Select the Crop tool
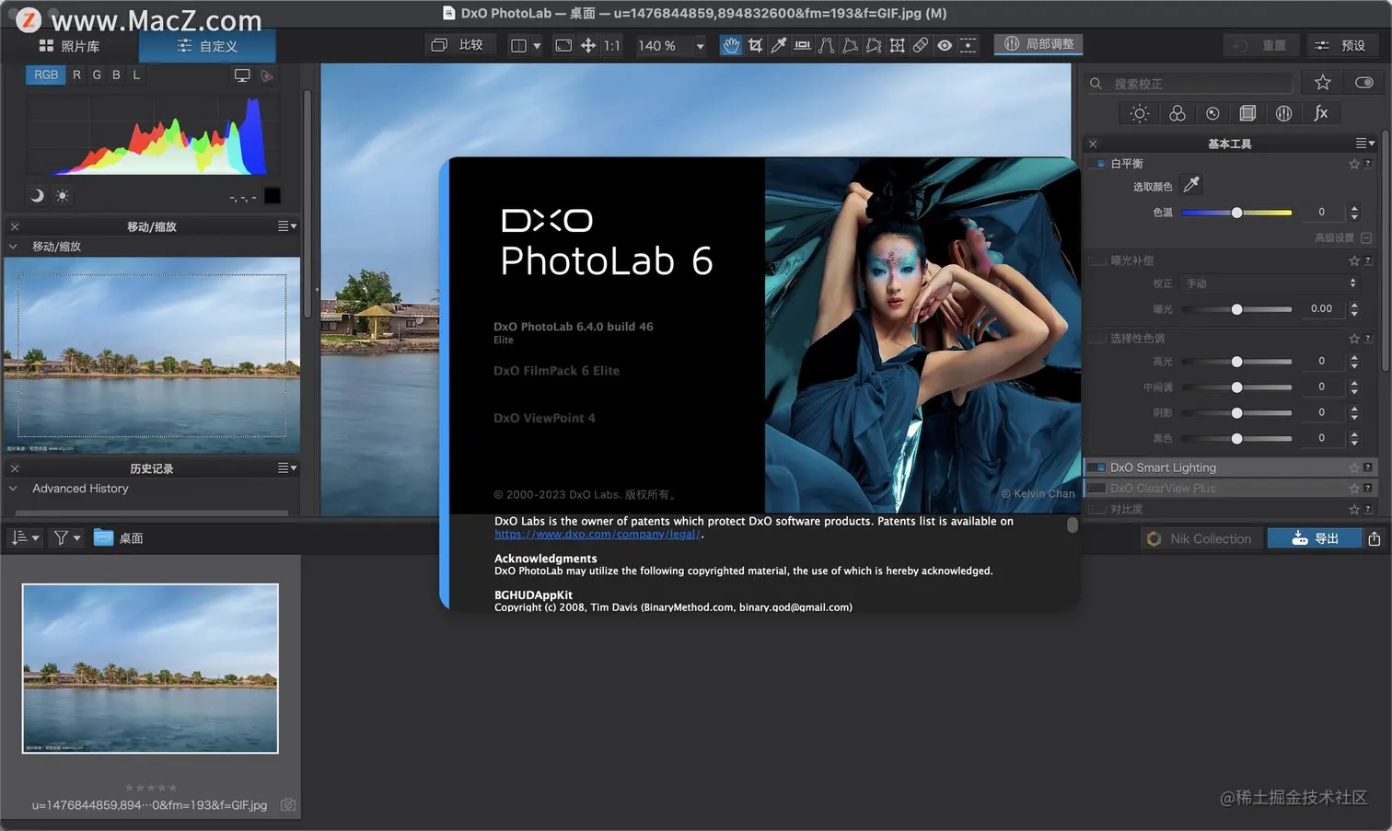The image size is (1392, 831). click(x=756, y=45)
